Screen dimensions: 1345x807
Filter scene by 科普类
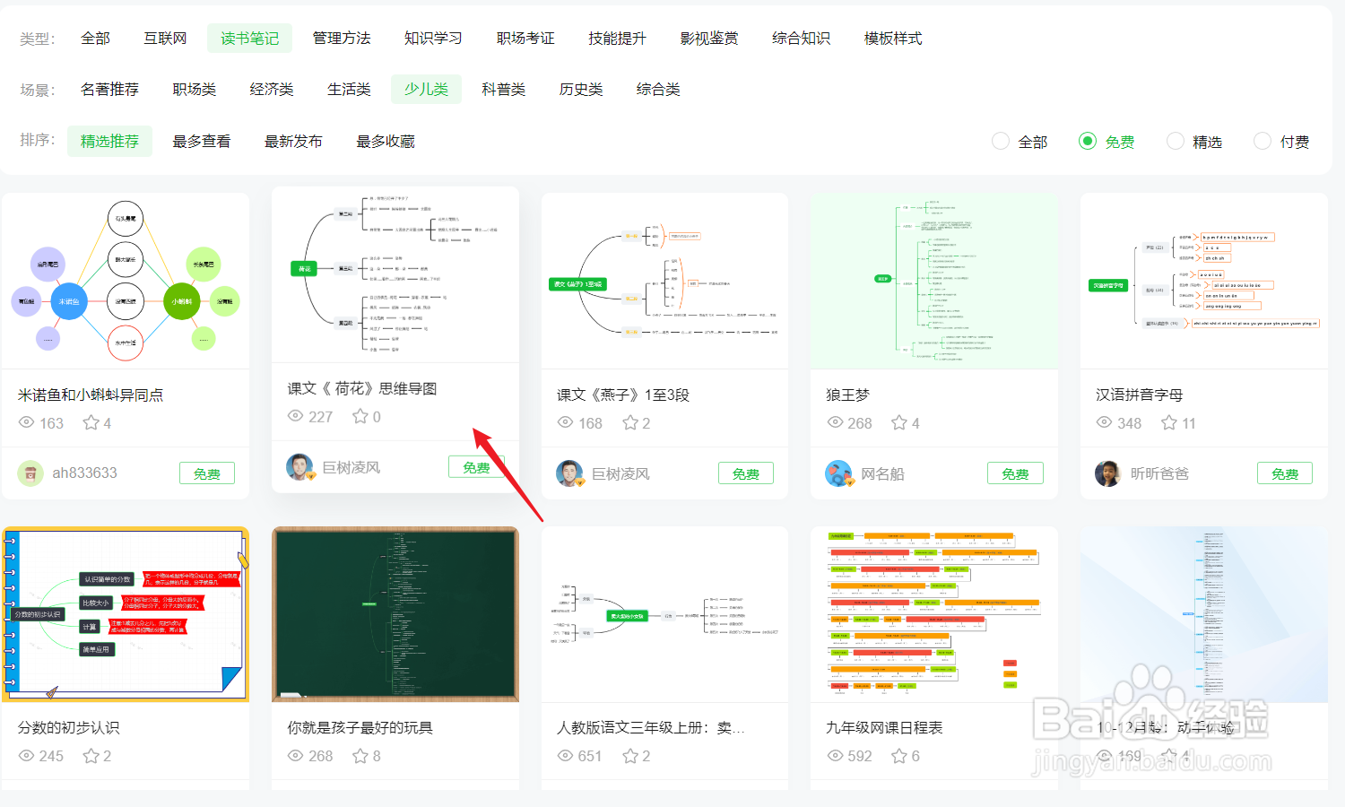(503, 90)
